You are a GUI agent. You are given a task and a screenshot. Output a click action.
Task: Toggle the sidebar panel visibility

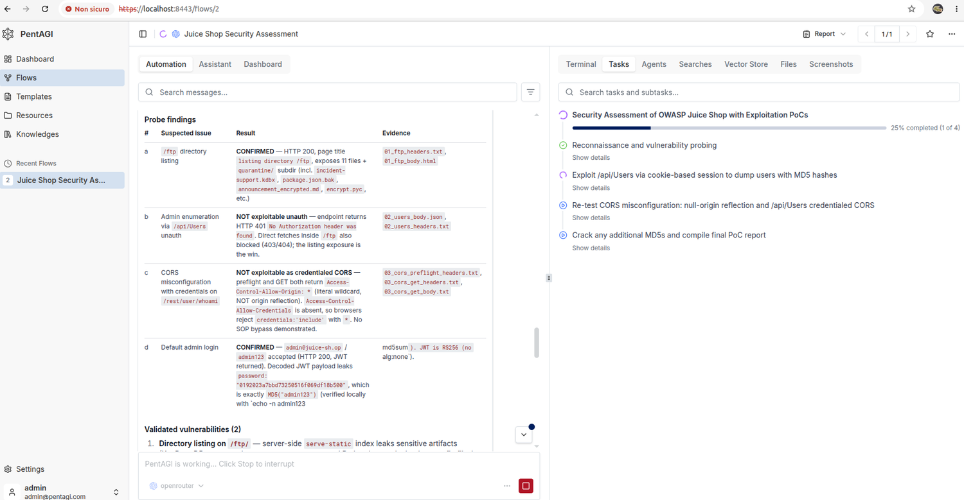pos(143,34)
